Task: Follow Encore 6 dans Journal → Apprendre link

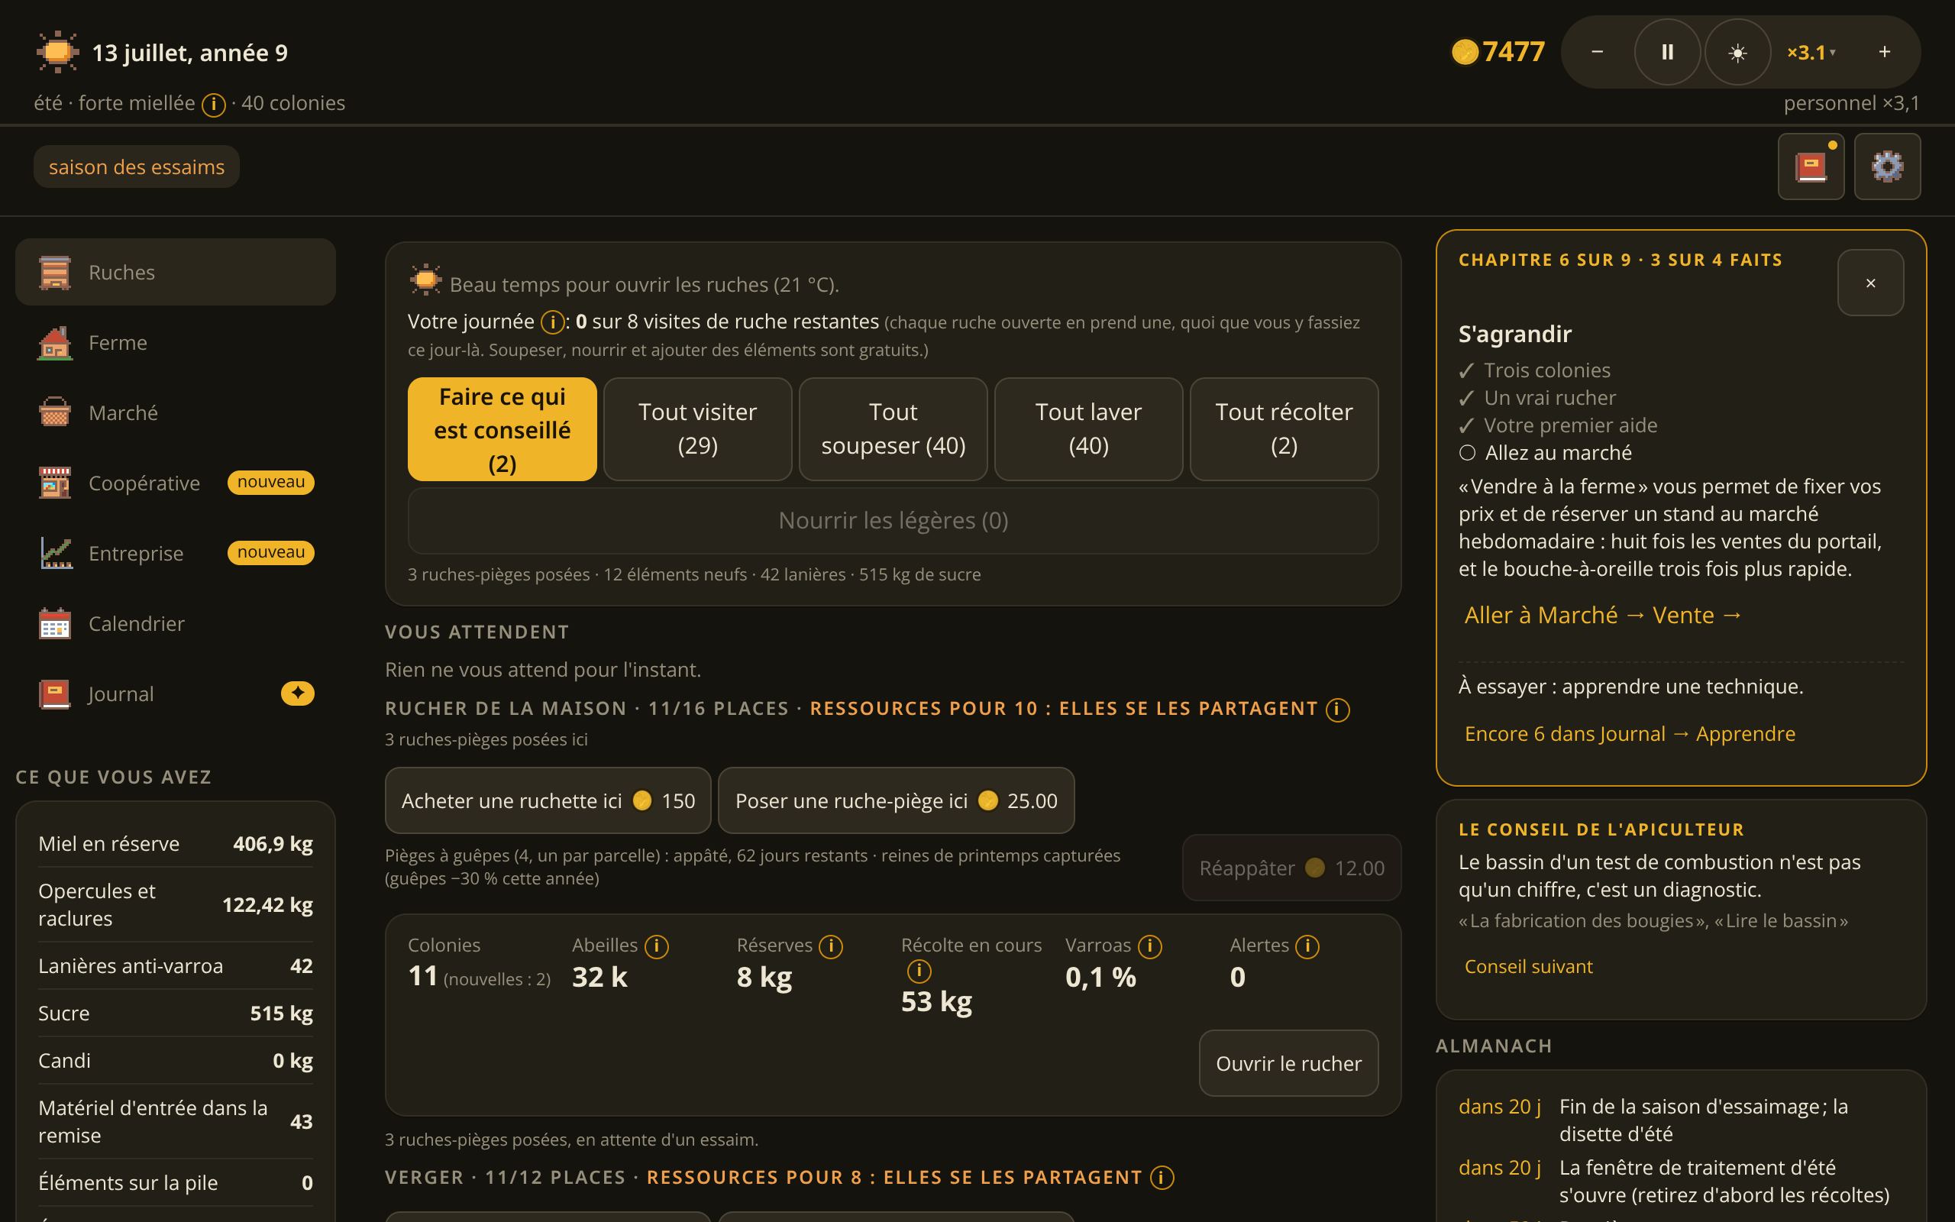Action: coord(1630,734)
